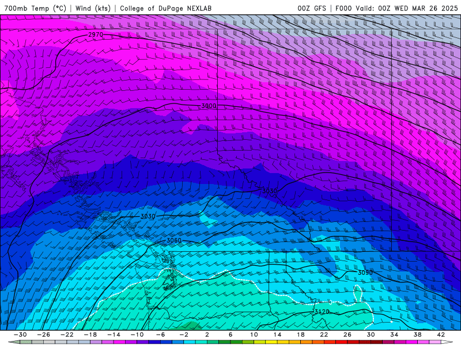Click the "00Z GFS" model run label
461x345 pixels.
pyautogui.click(x=312, y=8)
